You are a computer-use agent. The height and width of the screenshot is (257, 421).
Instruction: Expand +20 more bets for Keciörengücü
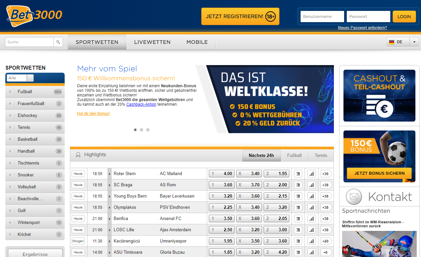(x=326, y=241)
